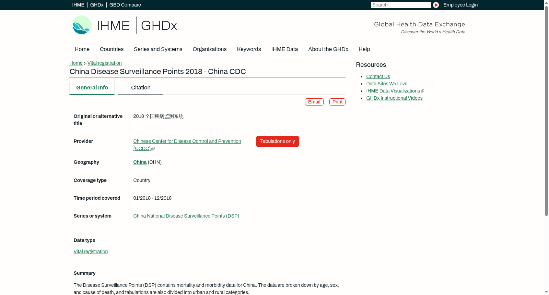The image size is (549, 295).
Task: Click the GHDx header wordmark
Action: click(x=159, y=26)
